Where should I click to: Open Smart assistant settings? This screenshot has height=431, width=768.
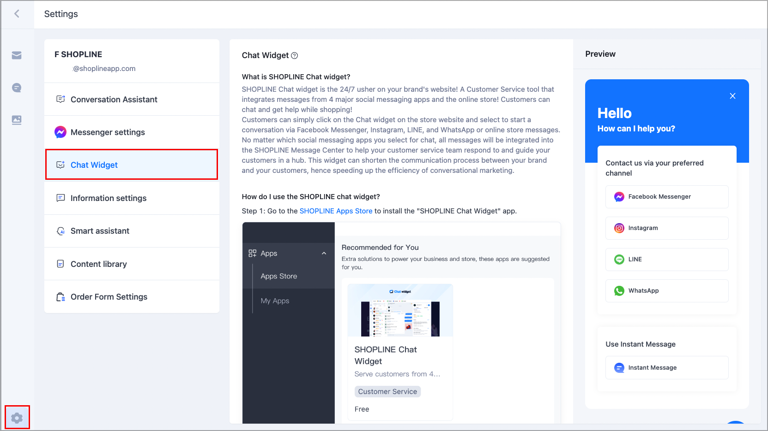tap(100, 231)
